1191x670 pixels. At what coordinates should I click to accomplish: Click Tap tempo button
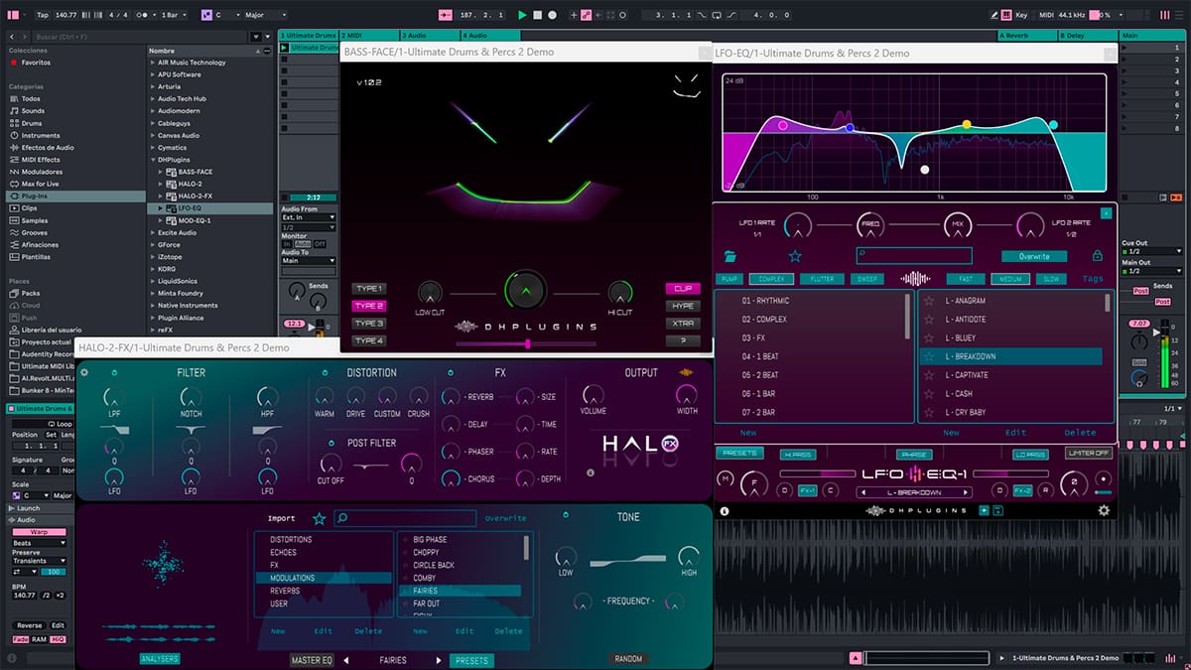tap(42, 15)
